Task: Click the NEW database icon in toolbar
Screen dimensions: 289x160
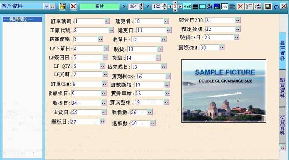Action: 62,6
